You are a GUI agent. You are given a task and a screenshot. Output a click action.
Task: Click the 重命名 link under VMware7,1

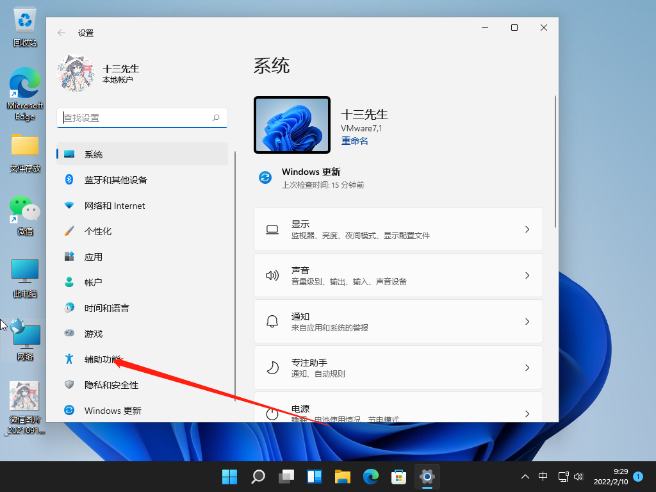click(x=354, y=140)
